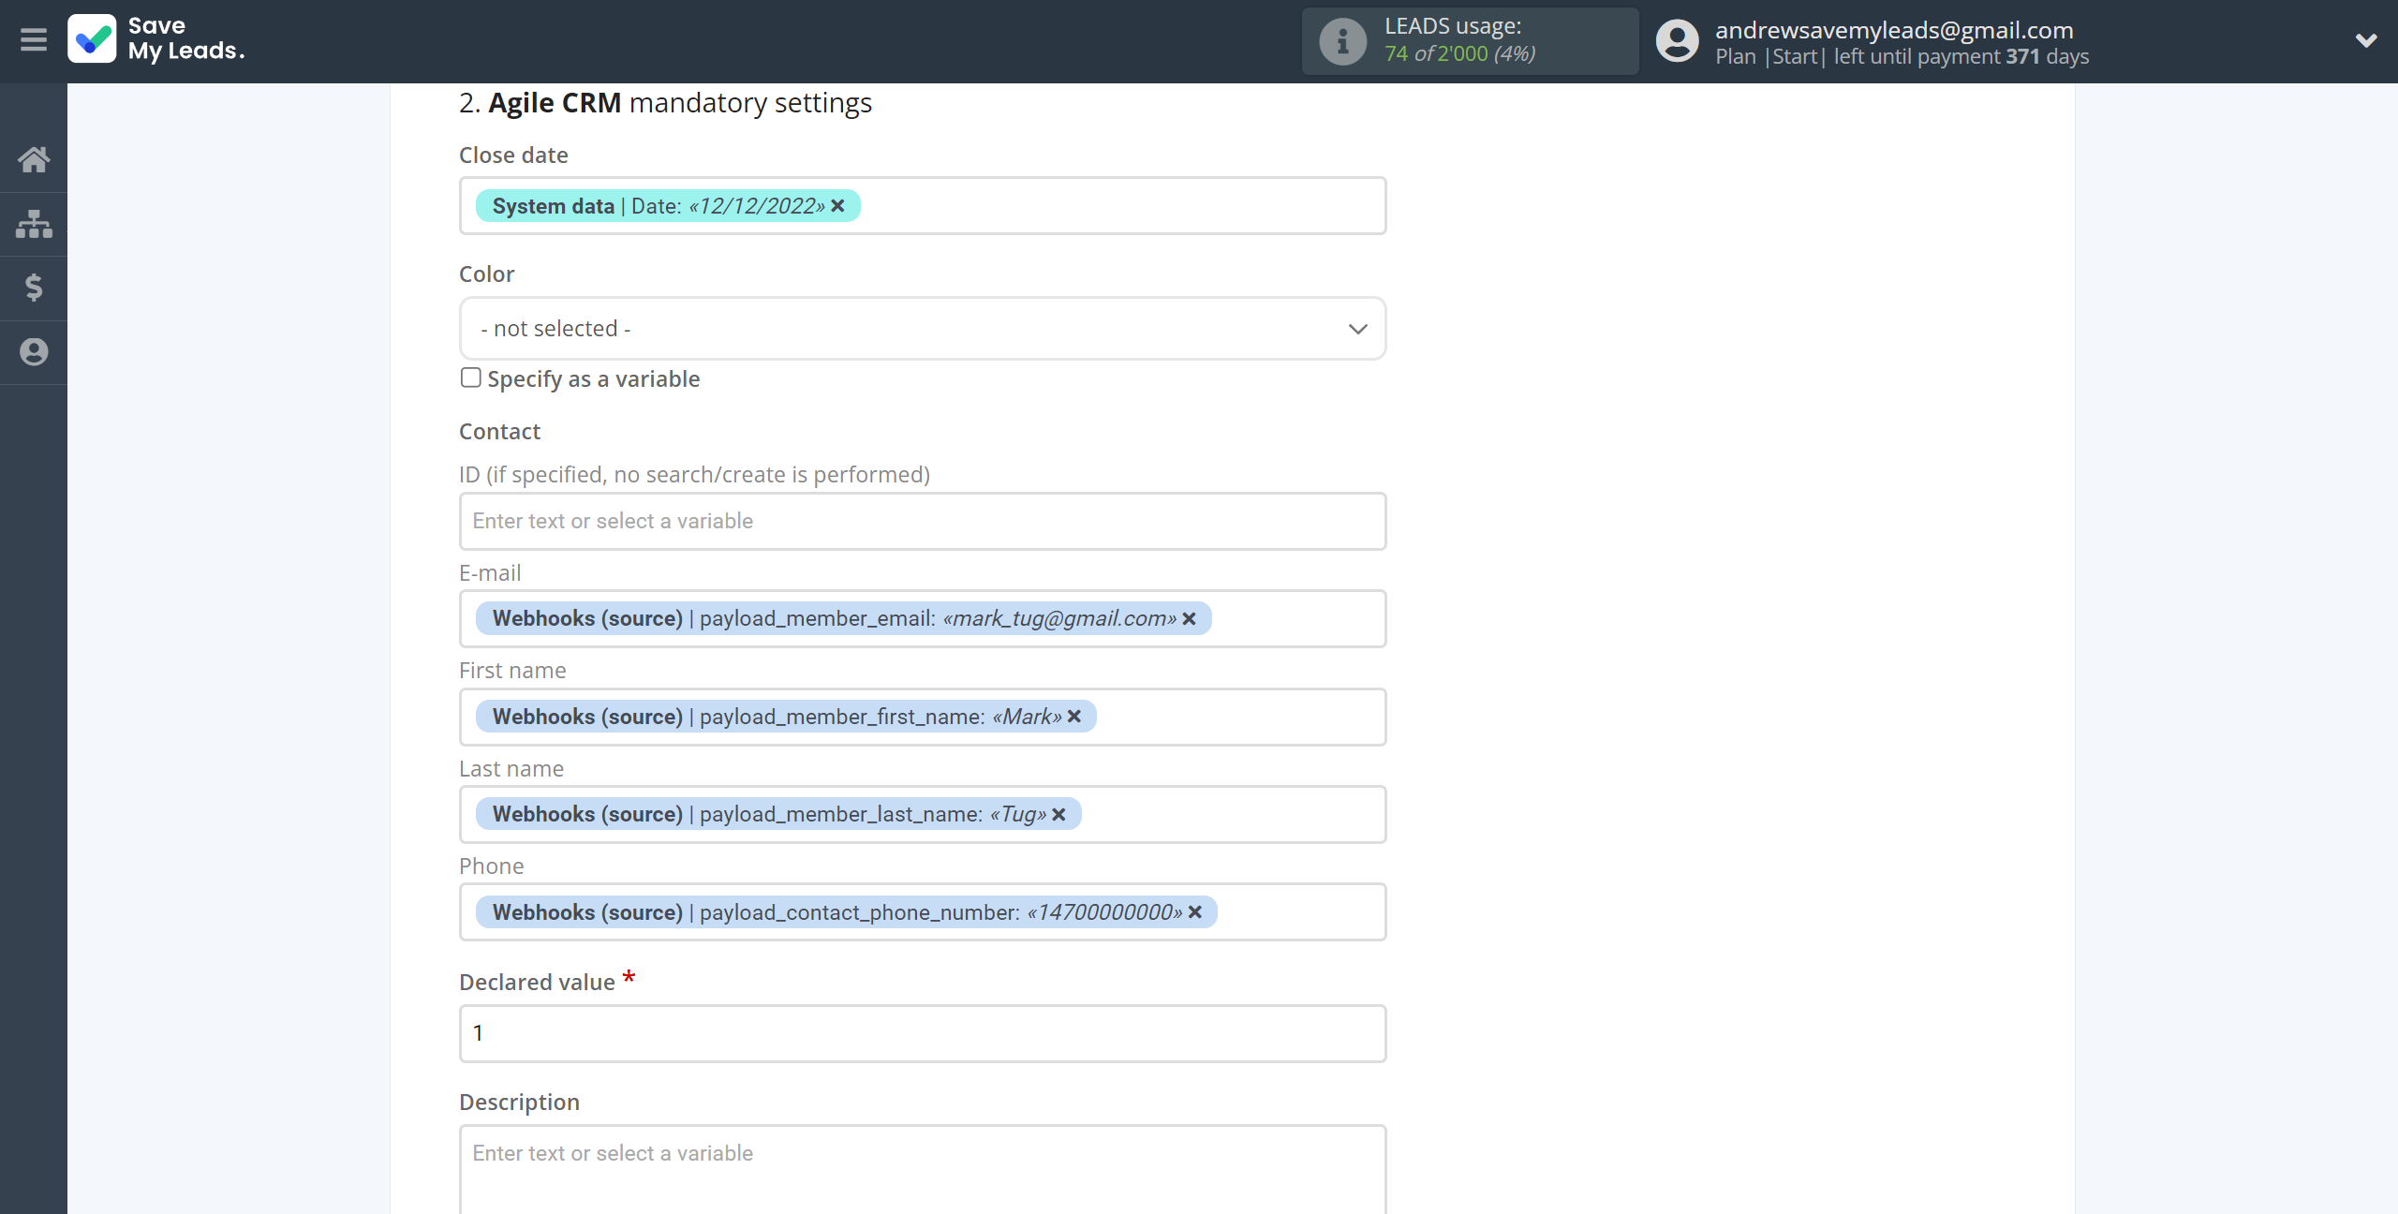The height and width of the screenshot is (1214, 2398).
Task: Go to the Home dashboard icon
Action: coord(34,159)
